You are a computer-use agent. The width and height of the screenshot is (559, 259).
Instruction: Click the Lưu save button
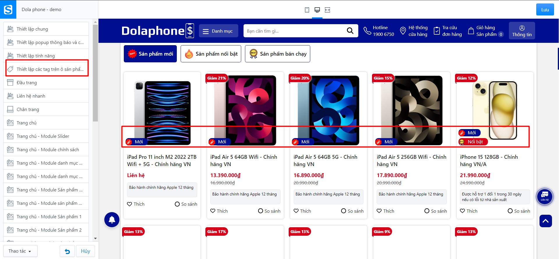click(545, 10)
